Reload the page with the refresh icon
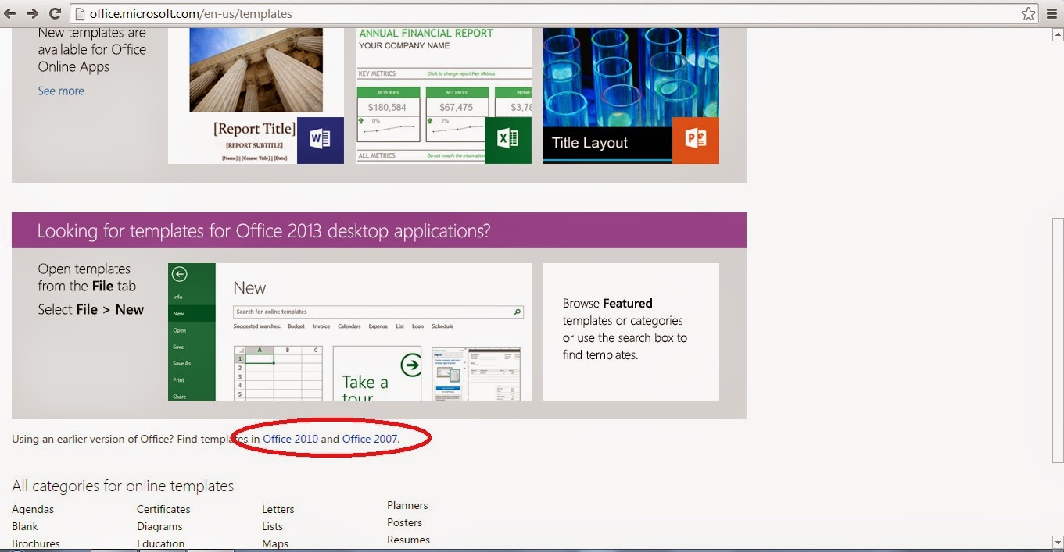Viewport: 1064px width, 552px height. click(55, 13)
